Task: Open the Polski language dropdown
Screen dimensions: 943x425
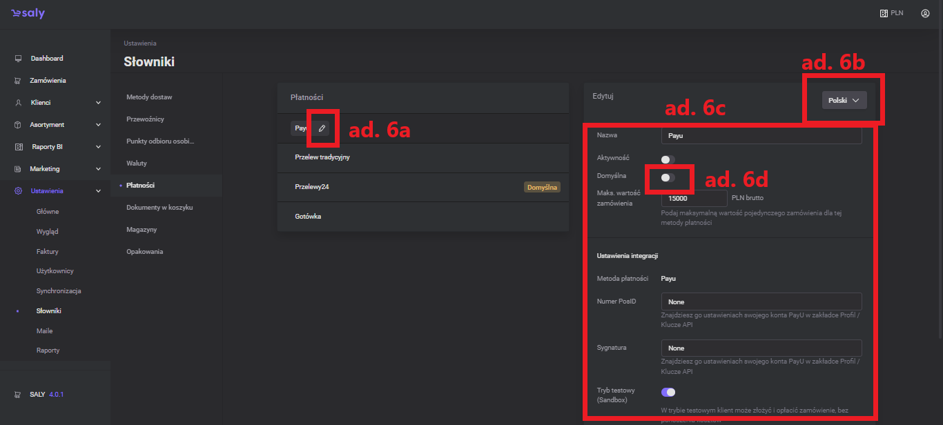Action: [x=844, y=100]
